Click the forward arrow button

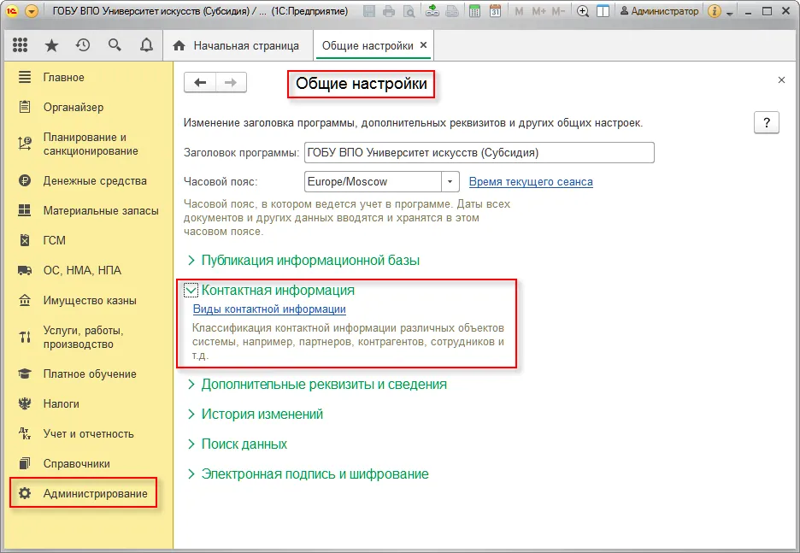point(231,83)
